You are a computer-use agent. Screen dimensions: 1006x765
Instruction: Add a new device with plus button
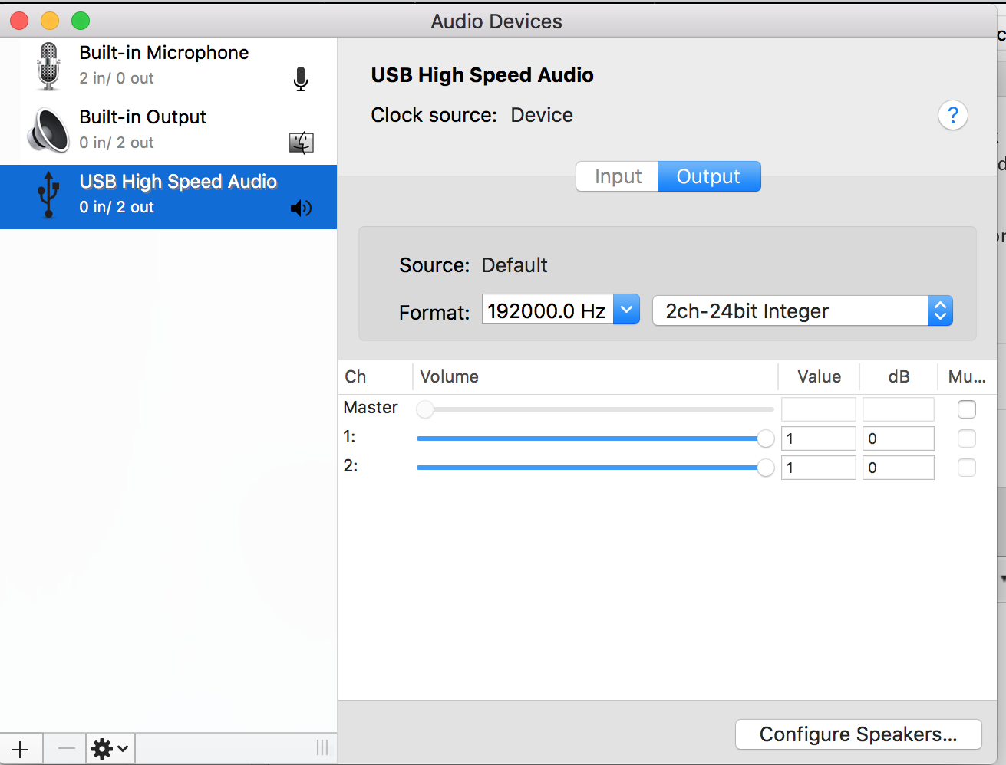coord(21,749)
